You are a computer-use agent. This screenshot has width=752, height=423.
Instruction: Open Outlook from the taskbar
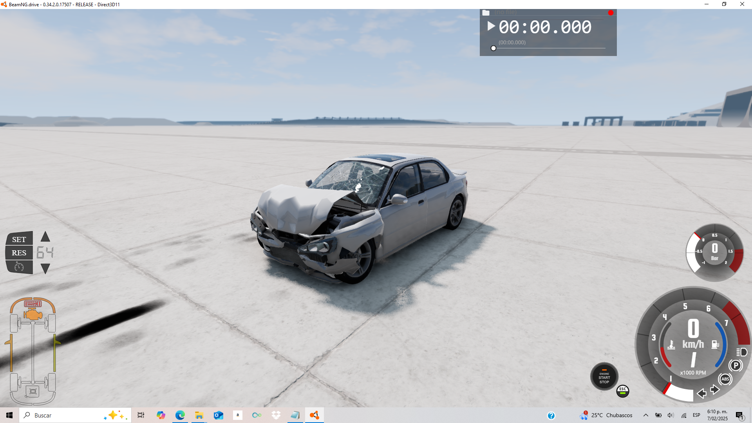pos(218,415)
